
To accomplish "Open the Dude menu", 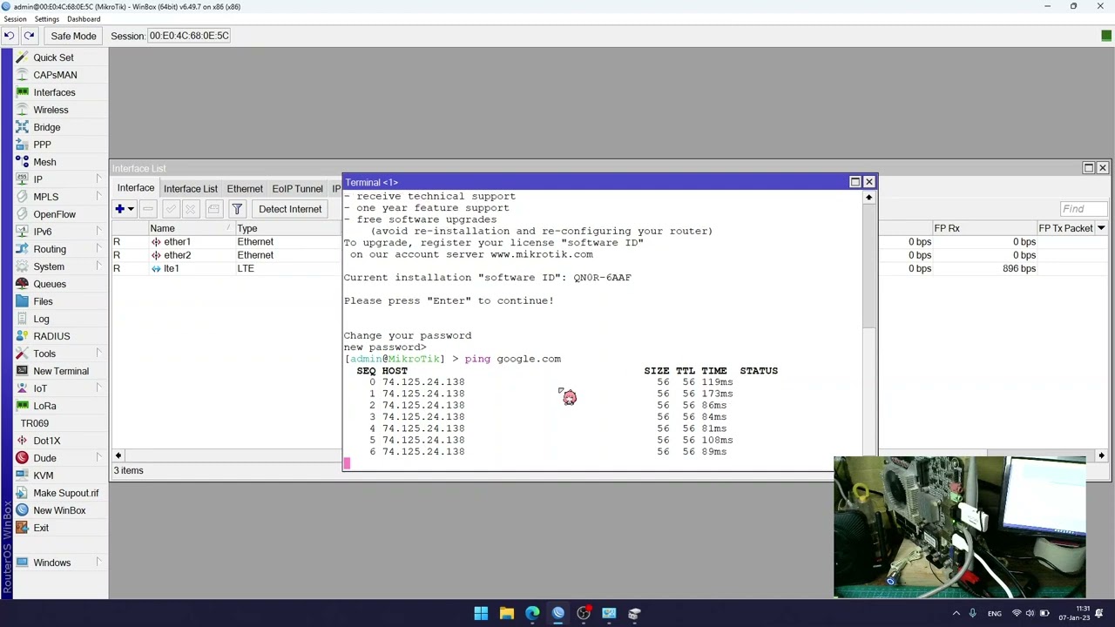I will pyautogui.click(x=44, y=458).
